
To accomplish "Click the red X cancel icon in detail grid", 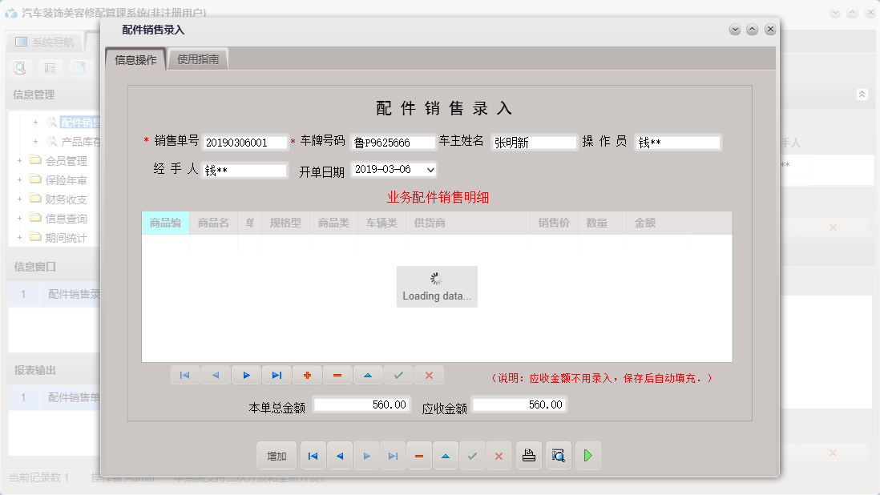I will (x=429, y=375).
